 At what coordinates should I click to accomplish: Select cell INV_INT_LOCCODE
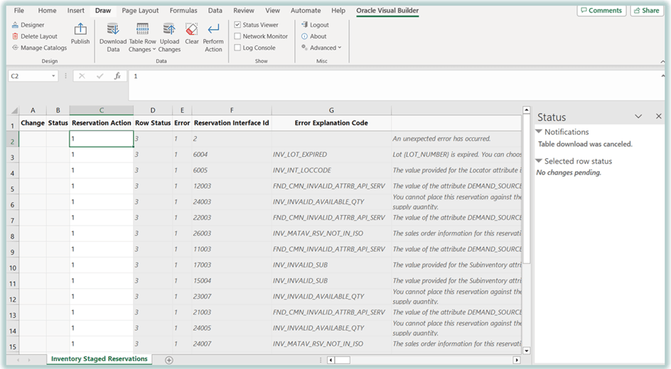point(331,170)
